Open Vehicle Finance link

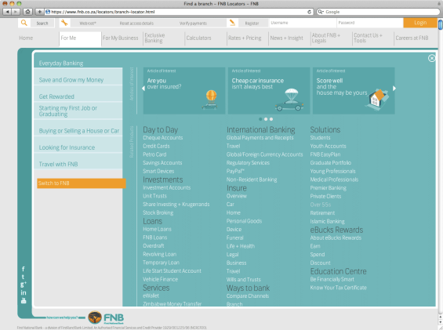point(160,279)
